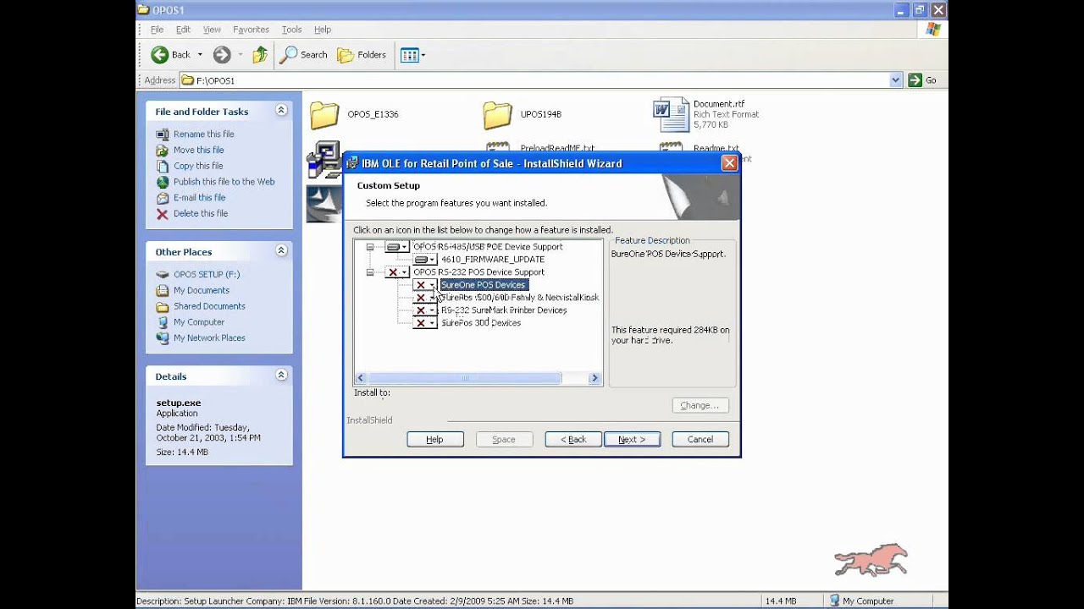This screenshot has height=609, width=1084.
Task: Select 4610_FIRMWARE_UPDATE tree item
Action: tap(493, 260)
